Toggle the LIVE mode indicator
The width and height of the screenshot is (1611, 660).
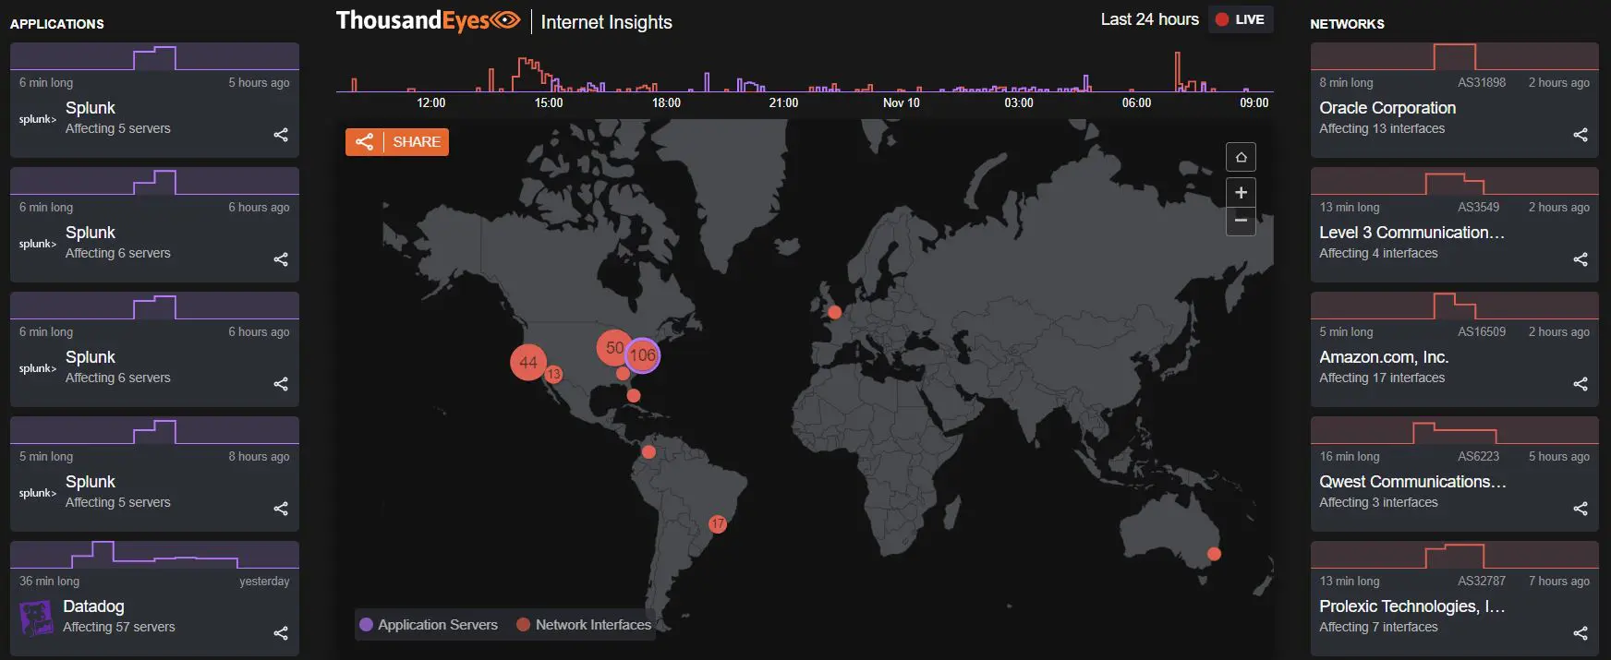1240,19
